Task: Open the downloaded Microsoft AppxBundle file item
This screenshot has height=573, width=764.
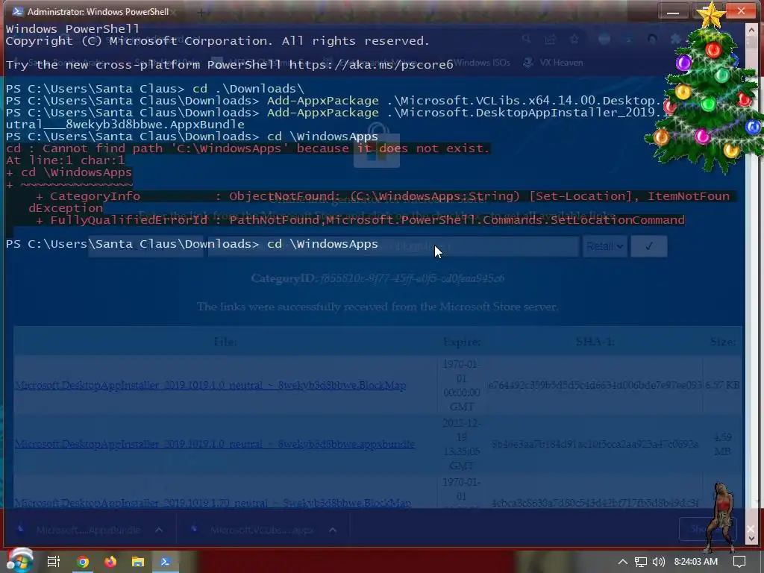Action: click(x=81, y=530)
